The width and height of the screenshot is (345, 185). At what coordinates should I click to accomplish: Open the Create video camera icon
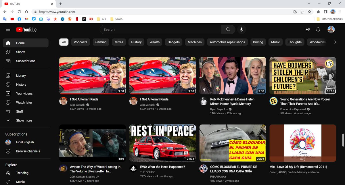[x=307, y=30]
